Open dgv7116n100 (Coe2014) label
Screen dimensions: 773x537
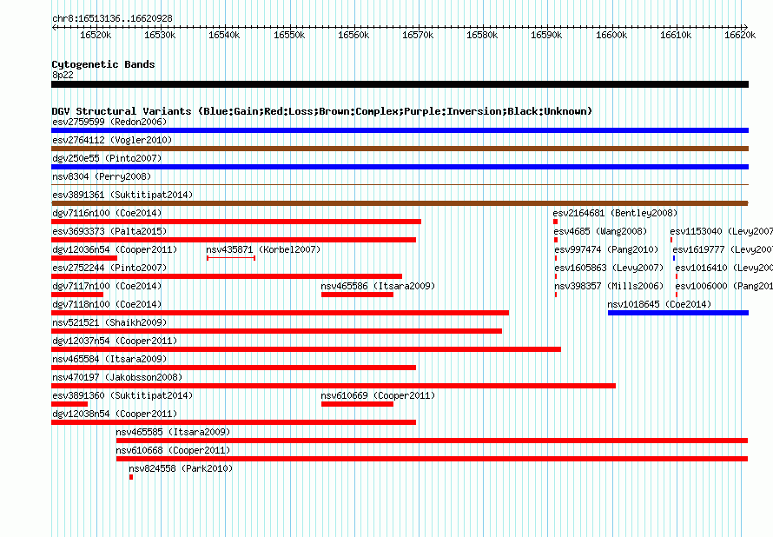(x=107, y=213)
